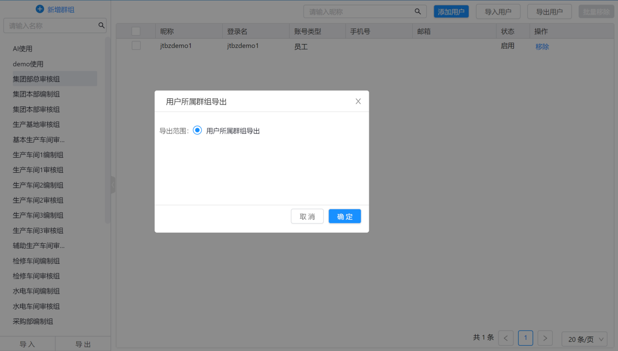Tick the select-all checkbox in table header
This screenshot has width=618, height=351.
(x=136, y=31)
